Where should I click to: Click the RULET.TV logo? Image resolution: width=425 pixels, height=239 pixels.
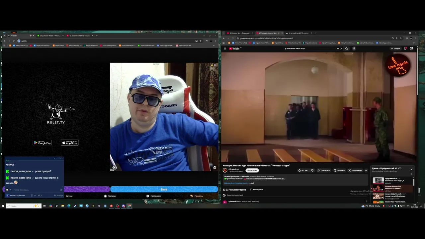[56, 114]
